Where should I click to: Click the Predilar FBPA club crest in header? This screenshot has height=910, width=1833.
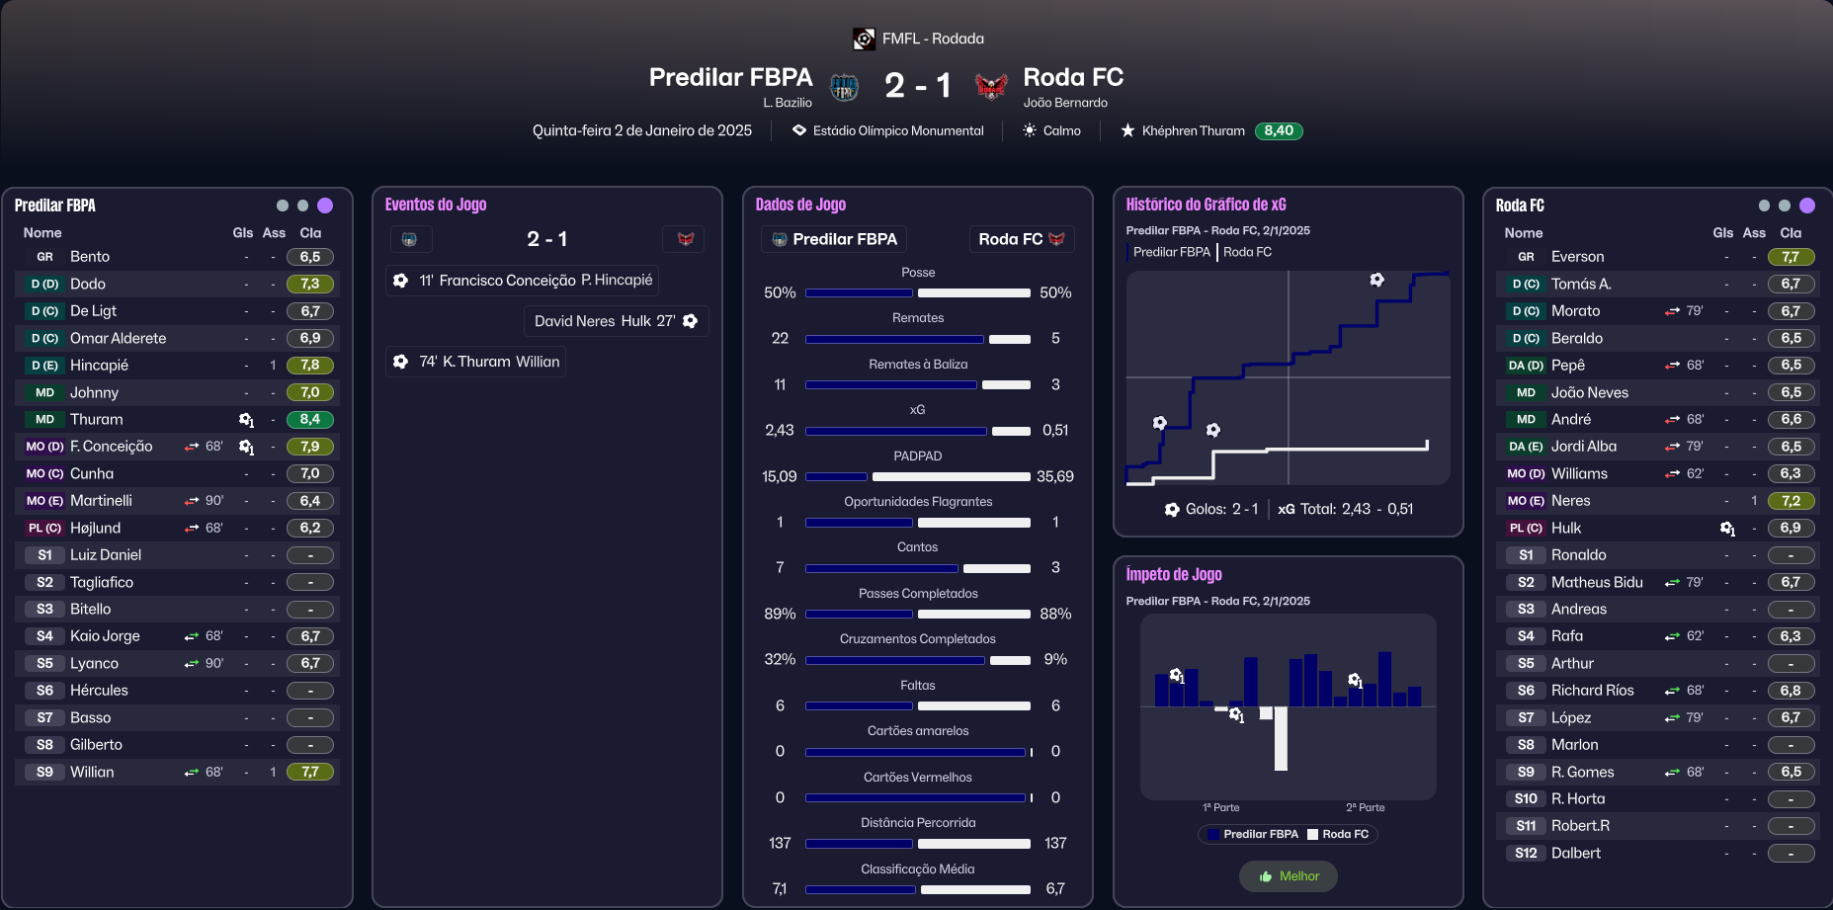tap(843, 88)
